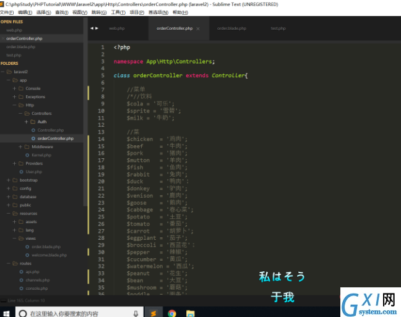Switch to the web.php tab

coord(117,28)
